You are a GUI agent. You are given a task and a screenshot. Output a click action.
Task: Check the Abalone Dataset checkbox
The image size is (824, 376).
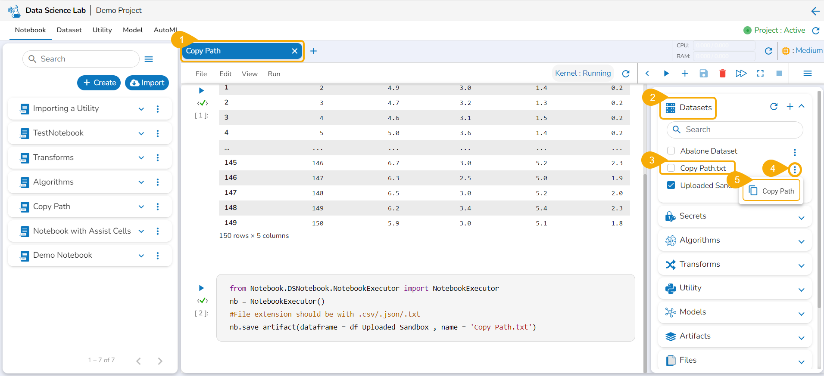671,151
